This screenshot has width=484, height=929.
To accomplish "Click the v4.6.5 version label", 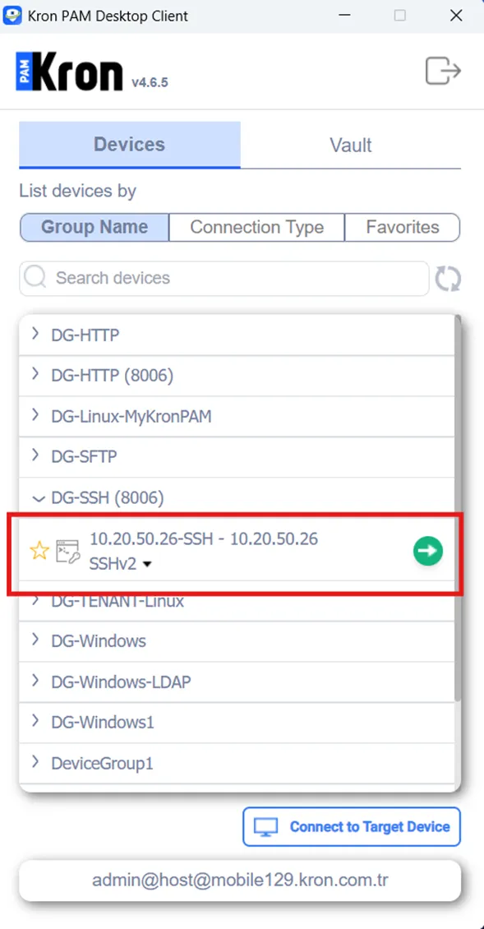I will coord(150,82).
